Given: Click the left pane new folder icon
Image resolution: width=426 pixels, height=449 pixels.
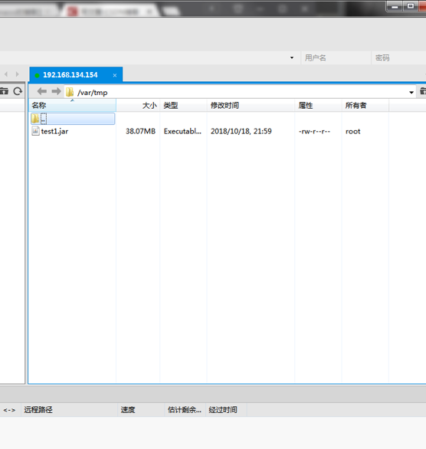Looking at the screenshot, I should pyautogui.click(x=4, y=91).
